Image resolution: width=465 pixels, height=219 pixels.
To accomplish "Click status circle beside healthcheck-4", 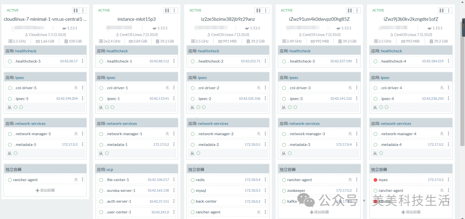I will (375, 61).
